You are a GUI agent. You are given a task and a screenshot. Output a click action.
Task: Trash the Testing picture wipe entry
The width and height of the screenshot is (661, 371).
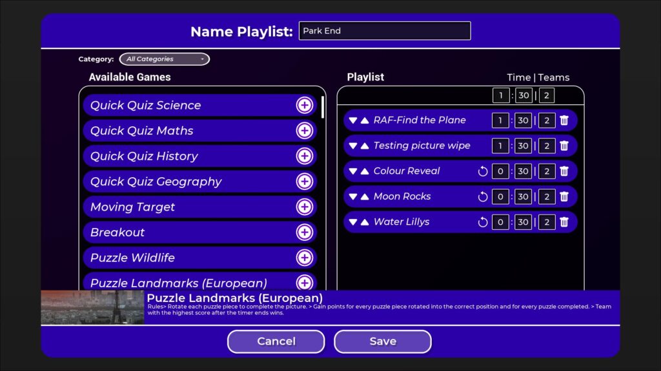point(564,146)
